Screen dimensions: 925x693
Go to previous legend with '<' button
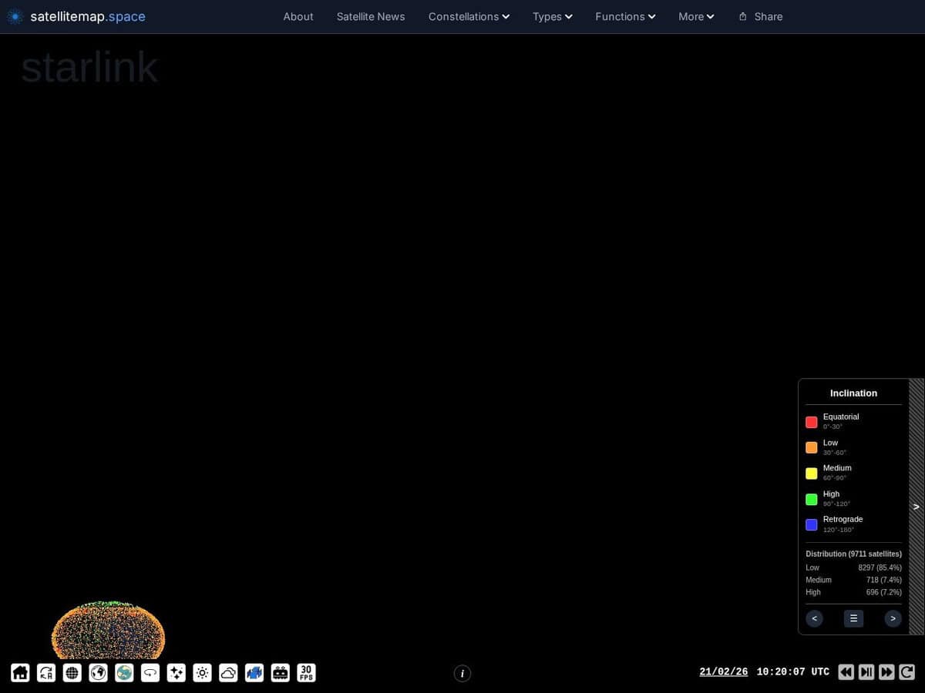pyautogui.click(x=815, y=618)
